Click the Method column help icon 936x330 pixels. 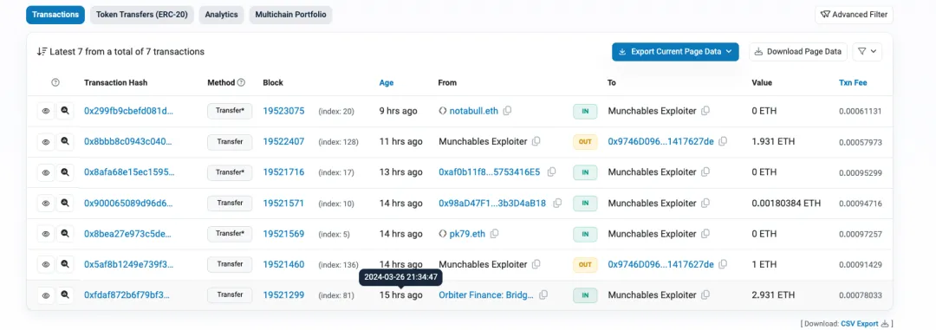241,83
